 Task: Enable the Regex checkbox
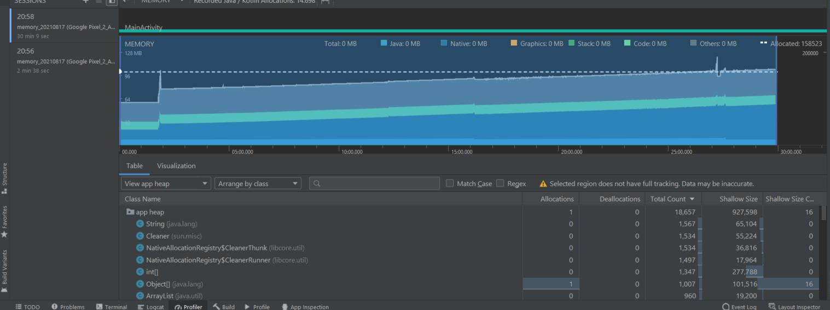coord(500,183)
